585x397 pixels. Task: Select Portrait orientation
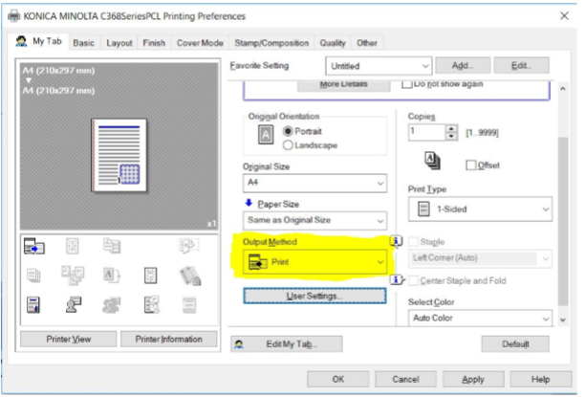point(288,131)
